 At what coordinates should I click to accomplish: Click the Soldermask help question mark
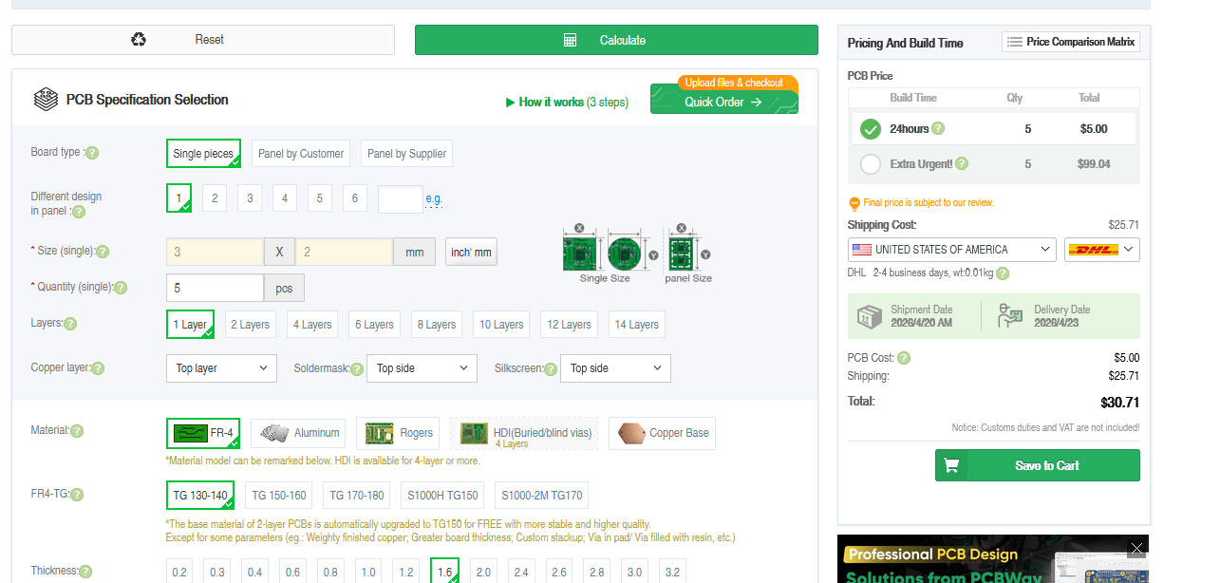coord(358,368)
